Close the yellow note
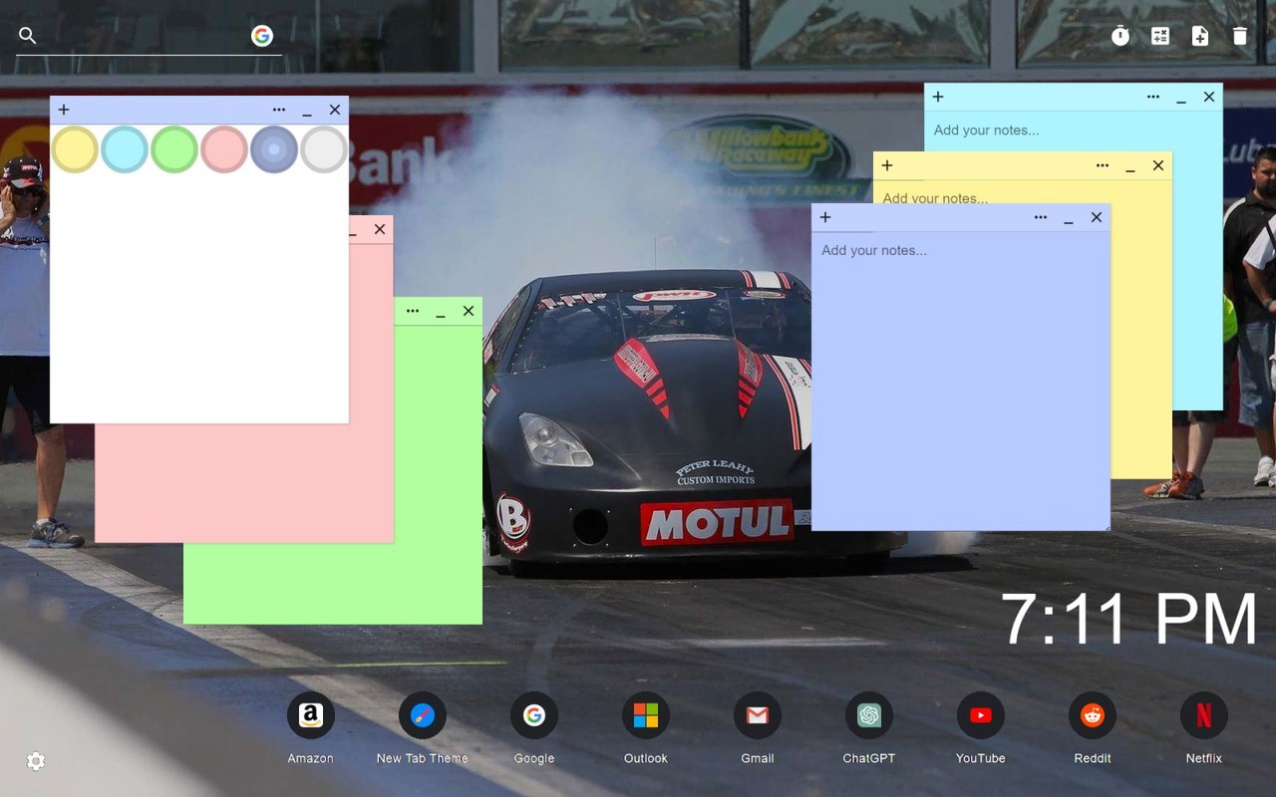Viewport: 1276px width, 797px height. pos(1158,165)
